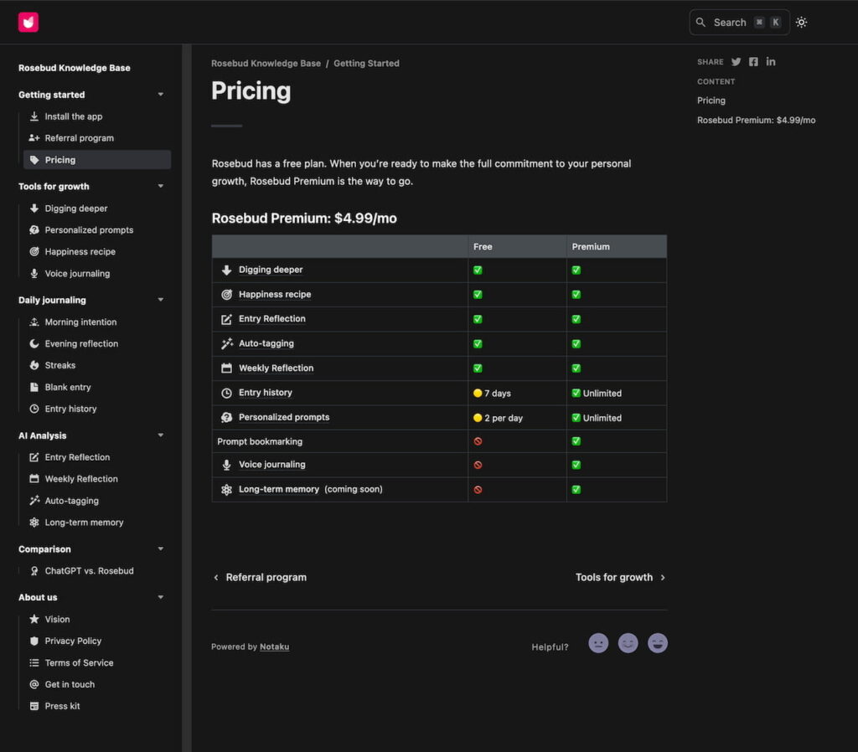This screenshot has width=858, height=752.
Task: Collapse the Daily journaling section
Action: click(160, 301)
